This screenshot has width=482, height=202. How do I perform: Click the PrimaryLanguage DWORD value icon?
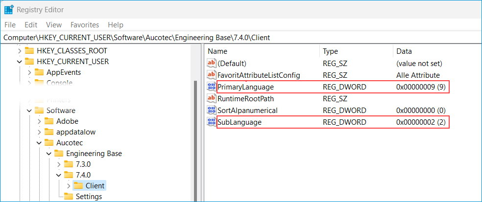coord(212,87)
